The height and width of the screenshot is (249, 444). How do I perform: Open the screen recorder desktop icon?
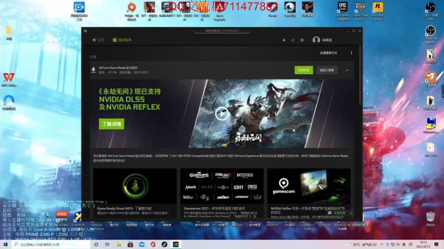coord(79,11)
